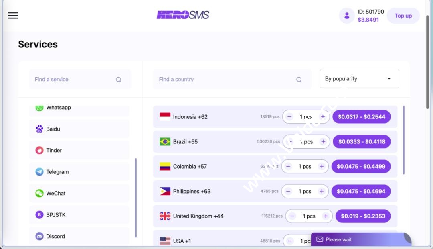Image resolution: width=433 pixels, height=249 pixels.
Task: Click the country list scrollbar
Action: click(x=403, y=141)
